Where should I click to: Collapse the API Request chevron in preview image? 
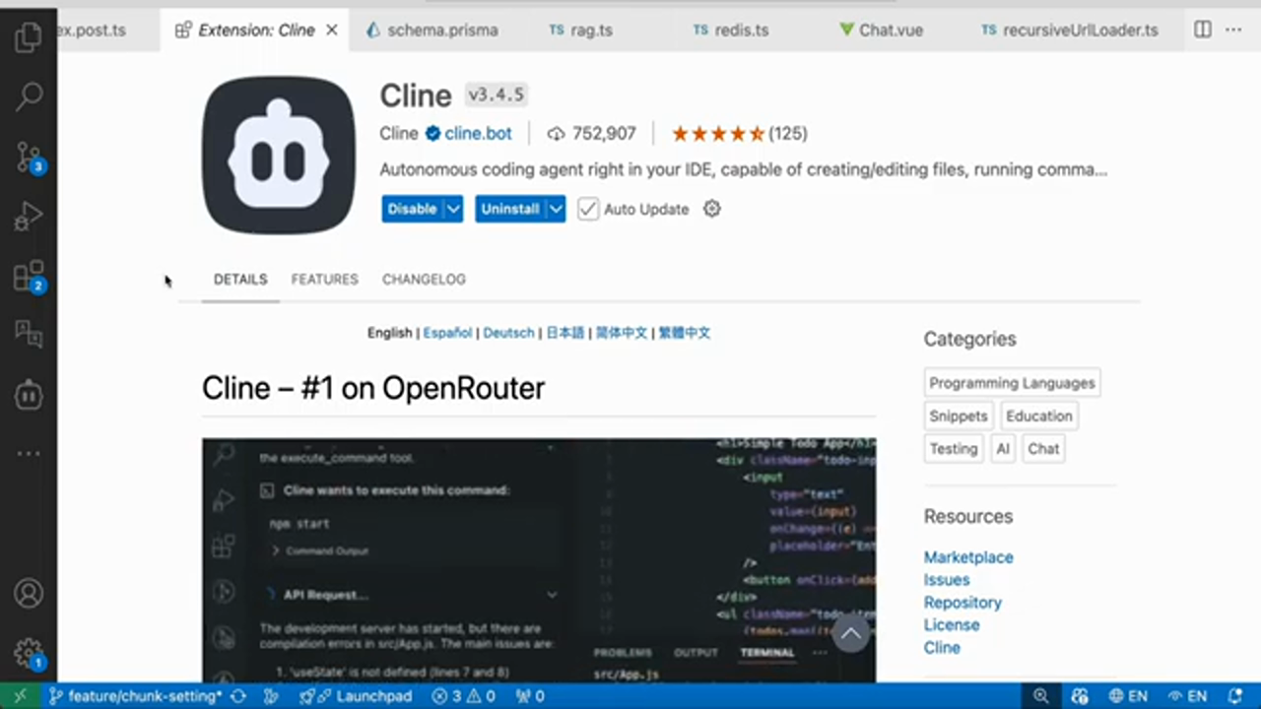click(552, 595)
